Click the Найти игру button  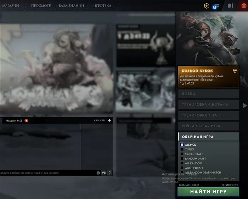208,192
